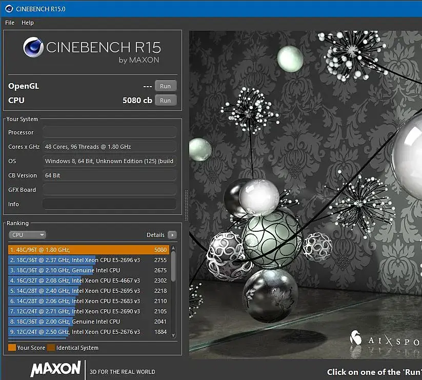This screenshot has width=422, height=380.
Task: Select ranking row Xeon E5-2690 v3
Action: click(89, 311)
